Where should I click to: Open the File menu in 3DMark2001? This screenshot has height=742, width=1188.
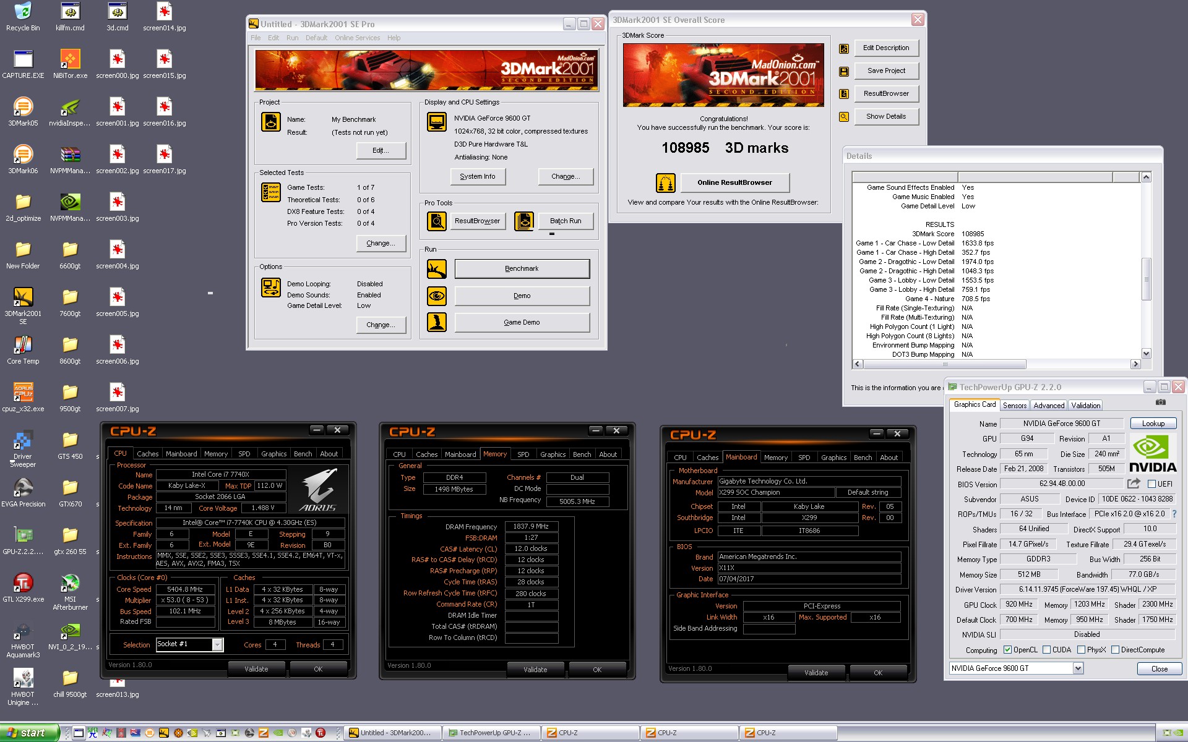pyautogui.click(x=256, y=38)
